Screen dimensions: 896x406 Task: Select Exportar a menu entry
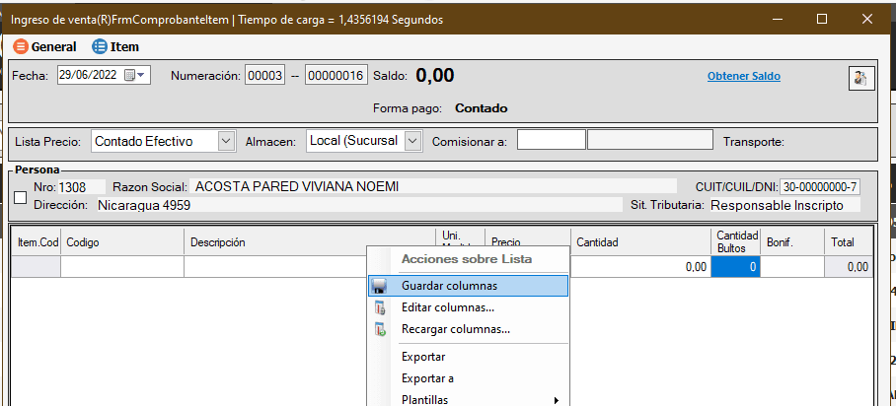(x=427, y=378)
